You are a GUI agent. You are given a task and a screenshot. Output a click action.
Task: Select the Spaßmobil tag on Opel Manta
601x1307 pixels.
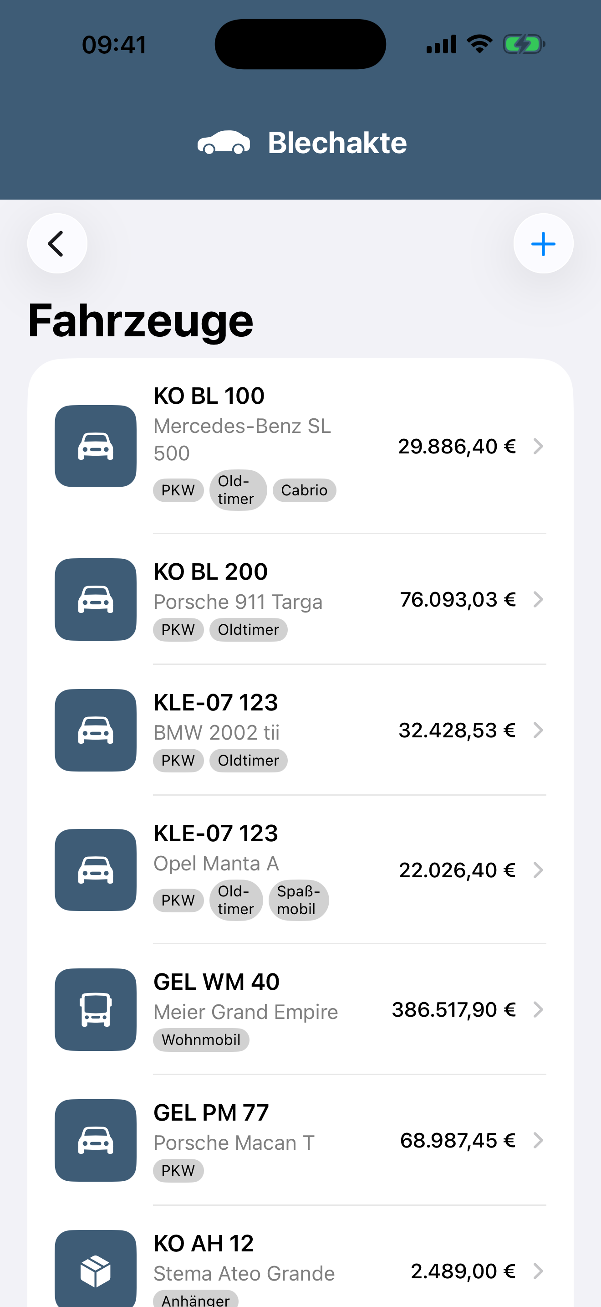[x=299, y=900]
